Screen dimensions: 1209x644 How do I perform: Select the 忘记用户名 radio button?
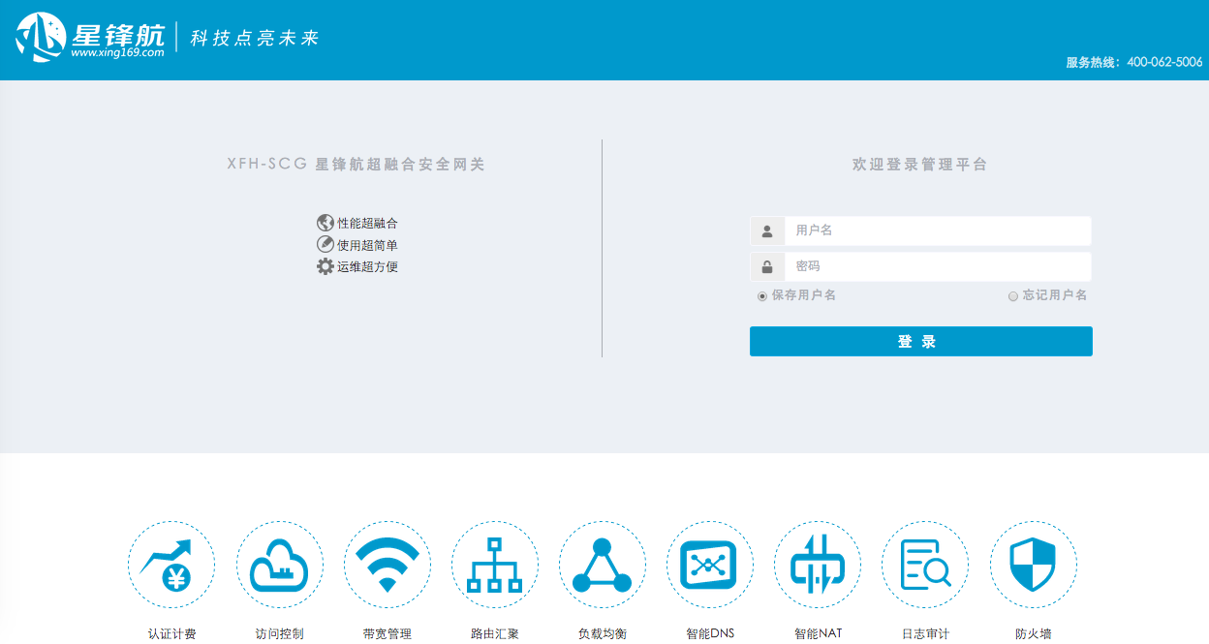[1013, 296]
